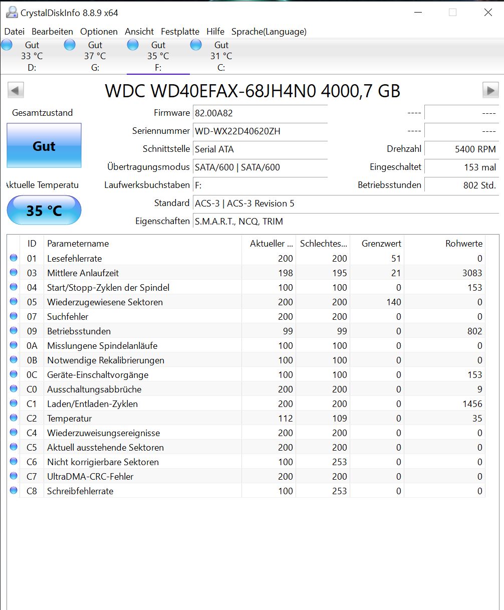This screenshot has width=504, height=610.
Task: Click the Schlechtes column header
Action: pos(323,244)
